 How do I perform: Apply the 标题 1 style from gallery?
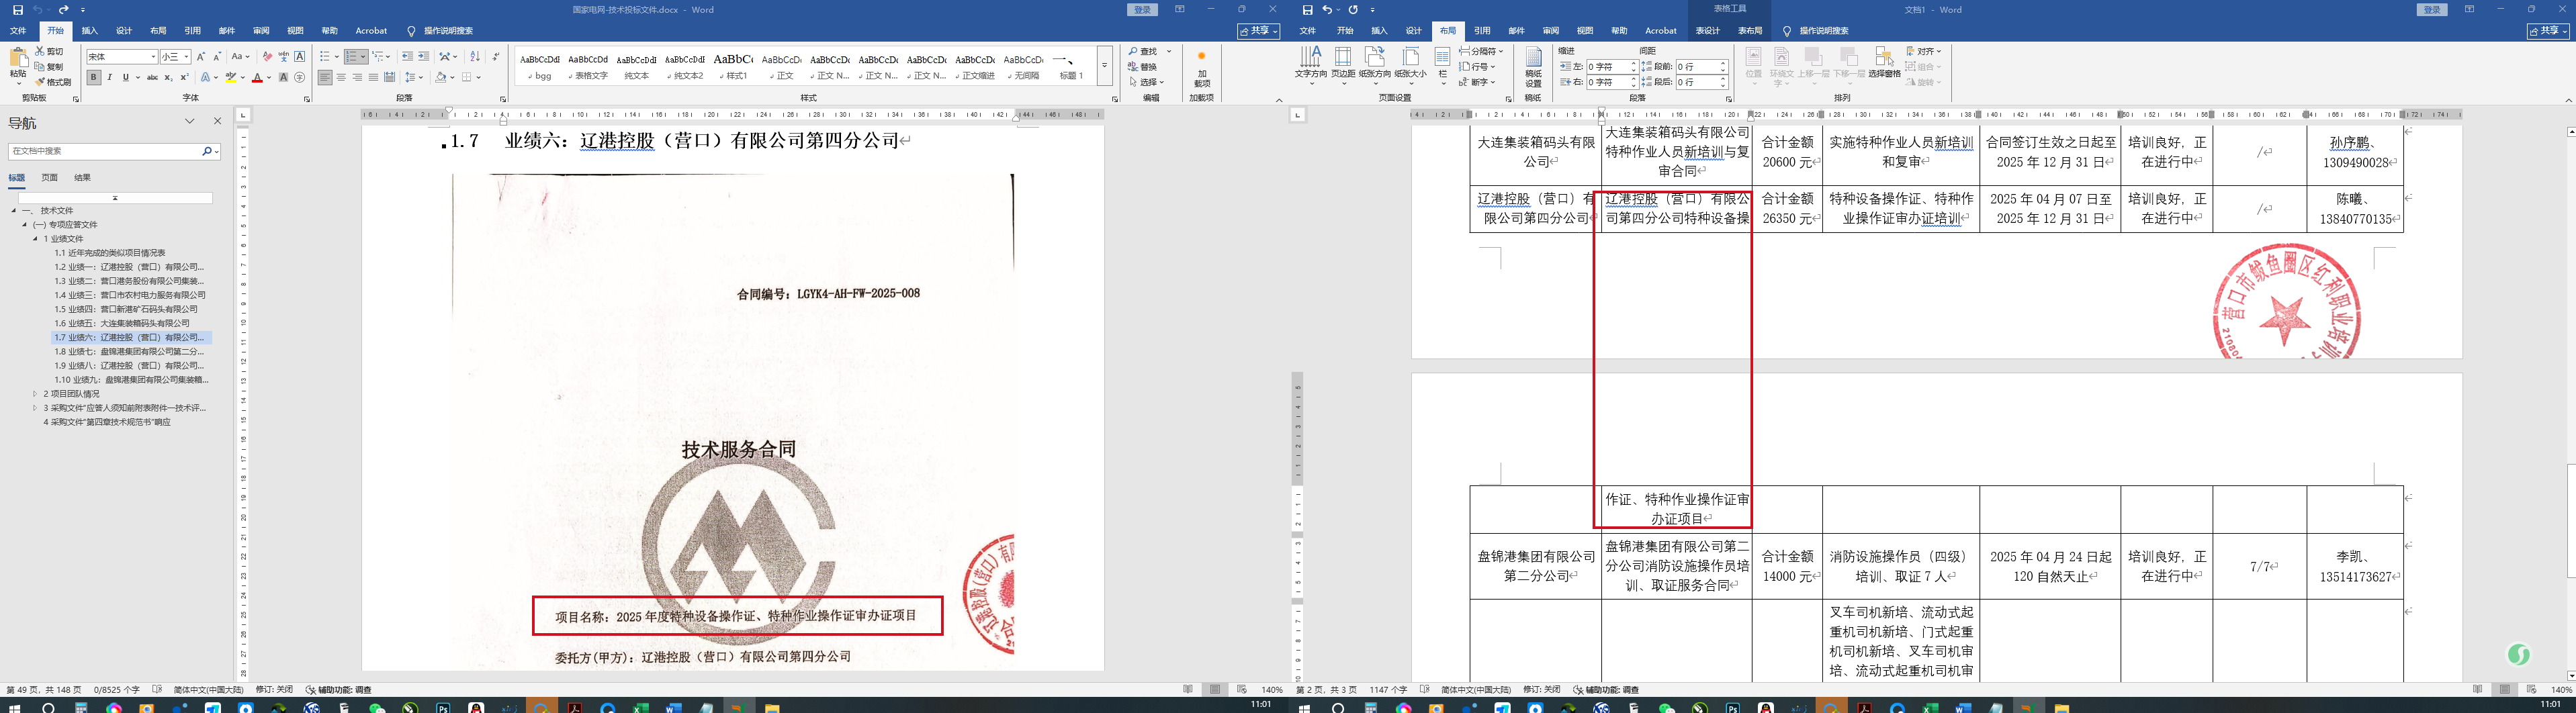(1072, 66)
